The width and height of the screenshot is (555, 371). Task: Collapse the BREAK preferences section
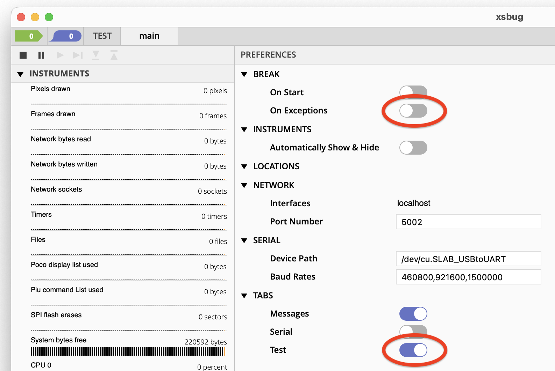(244, 74)
